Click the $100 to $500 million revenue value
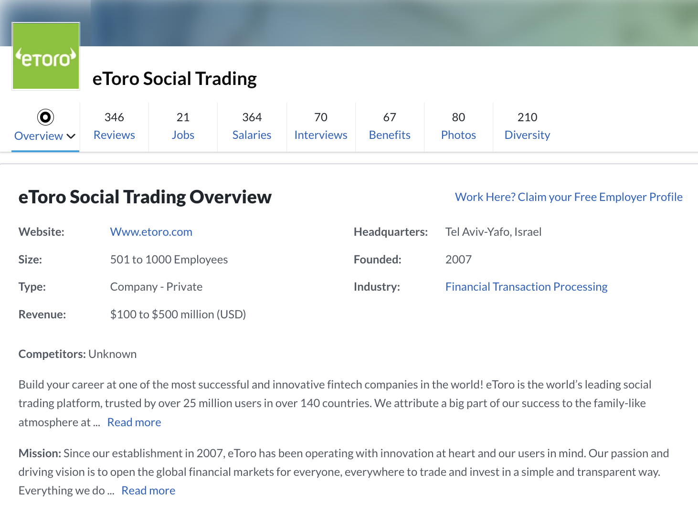698x525 pixels. (x=178, y=315)
